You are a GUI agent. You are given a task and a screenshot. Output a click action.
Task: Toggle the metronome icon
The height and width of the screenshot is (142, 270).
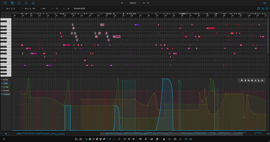click(x=164, y=139)
